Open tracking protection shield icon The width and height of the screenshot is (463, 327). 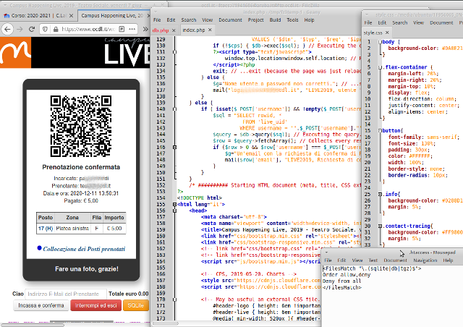(x=45, y=29)
